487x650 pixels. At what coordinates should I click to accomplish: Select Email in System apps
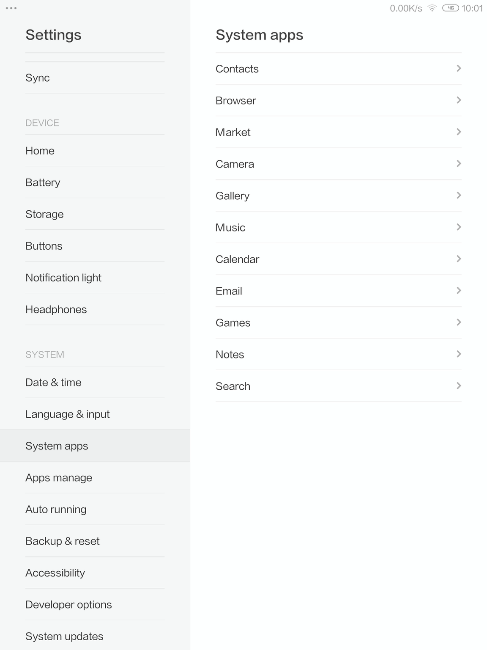[x=229, y=291]
